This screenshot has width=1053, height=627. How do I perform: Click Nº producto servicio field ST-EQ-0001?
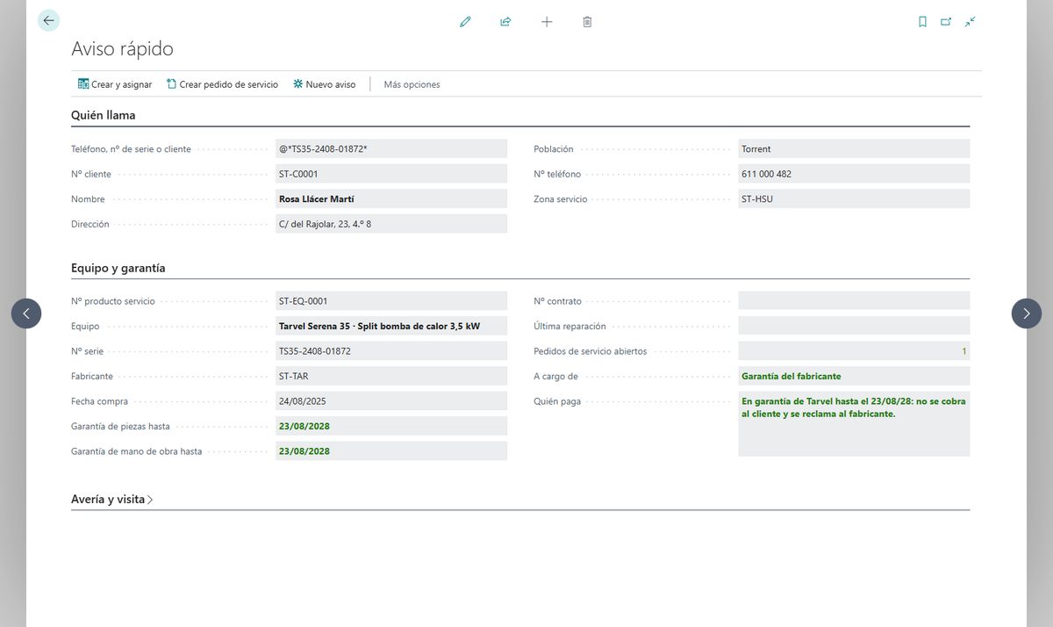391,301
